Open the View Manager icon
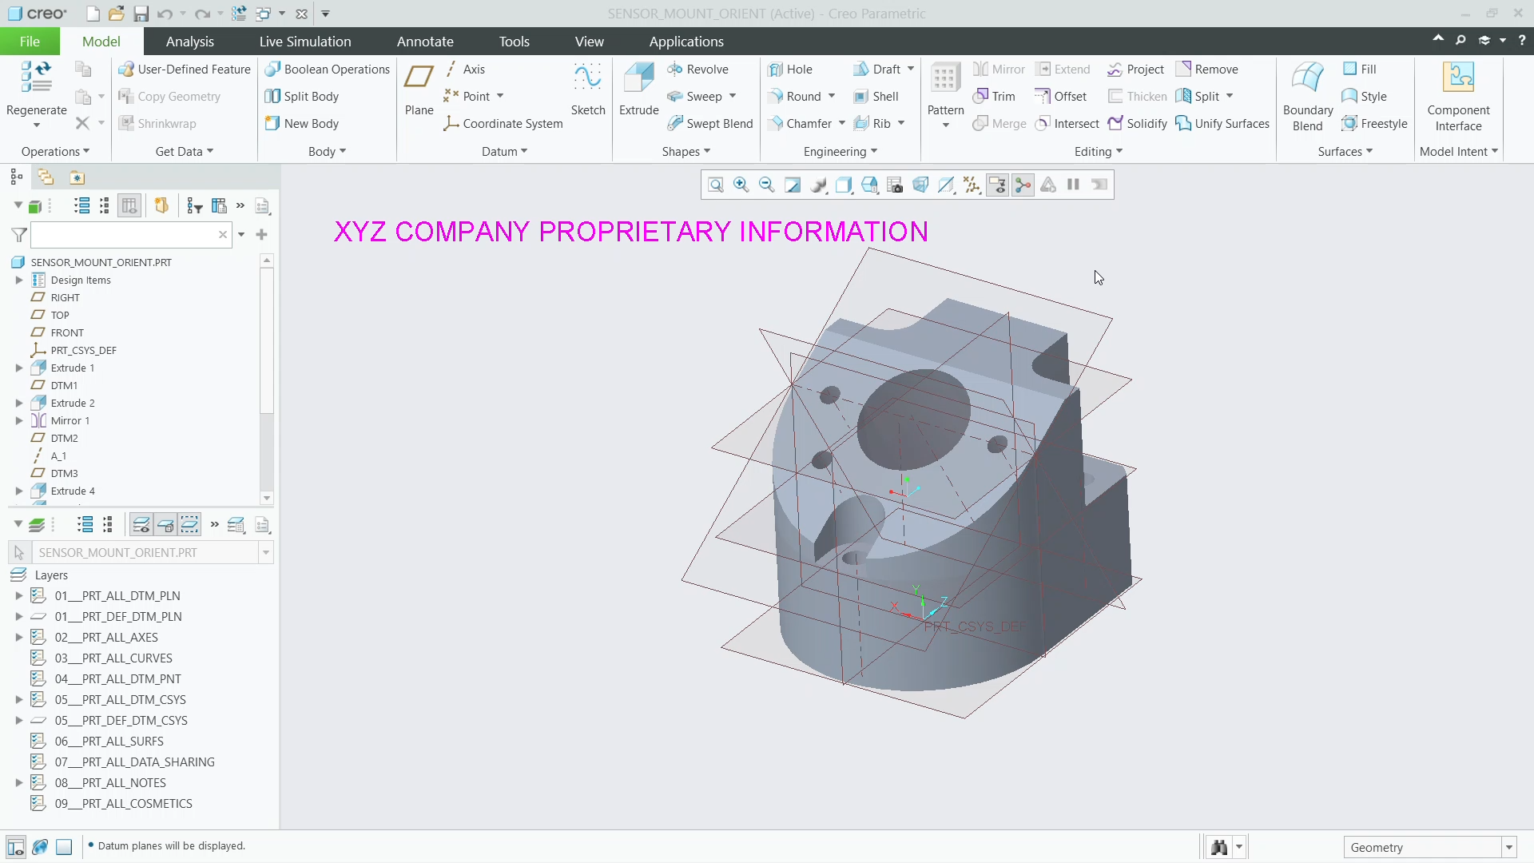1534x863 pixels. pos(895,185)
